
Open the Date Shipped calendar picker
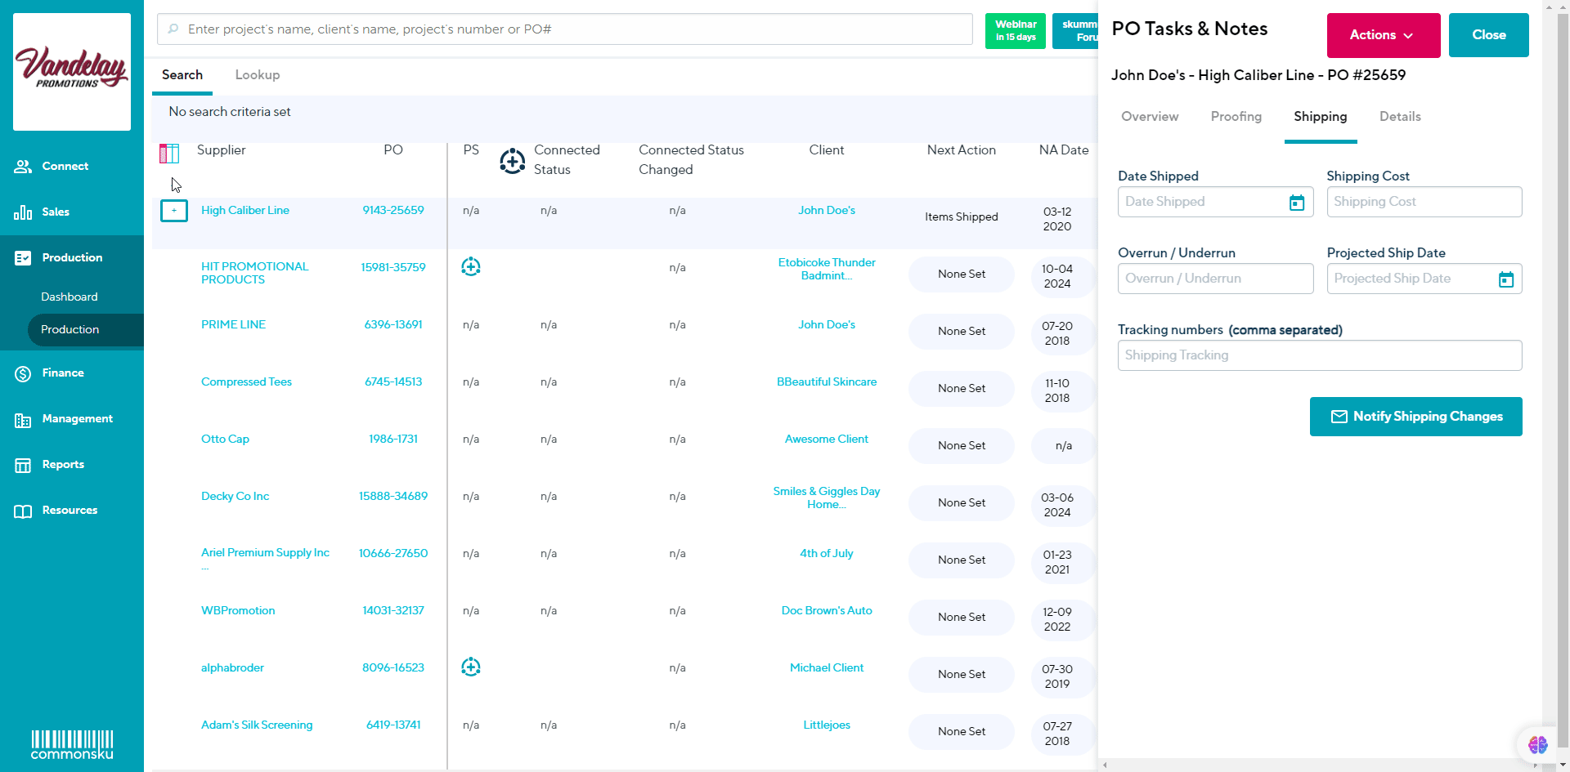1297,203
